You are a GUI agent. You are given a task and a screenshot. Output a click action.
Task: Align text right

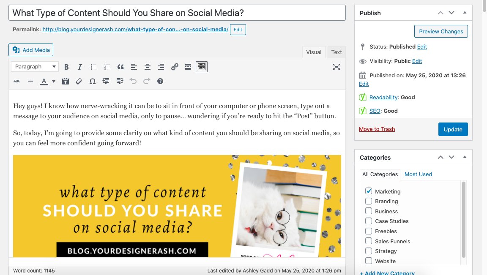(x=161, y=67)
